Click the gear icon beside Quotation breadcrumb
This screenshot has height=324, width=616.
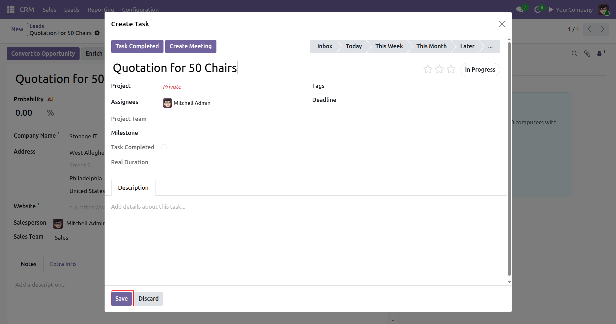pyautogui.click(x=97, y=33)
